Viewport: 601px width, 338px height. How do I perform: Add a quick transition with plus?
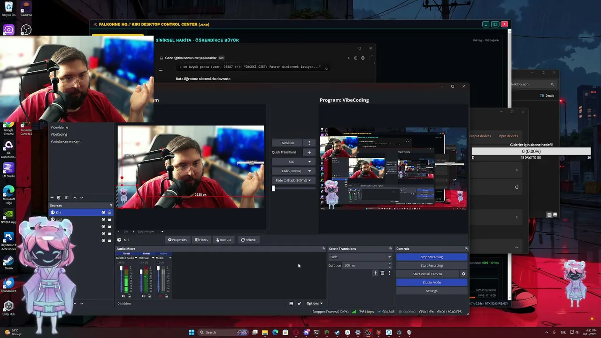309,152
